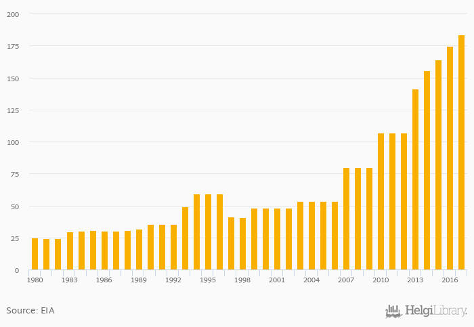Click the 2001 x-axis label

pos(277,280)
